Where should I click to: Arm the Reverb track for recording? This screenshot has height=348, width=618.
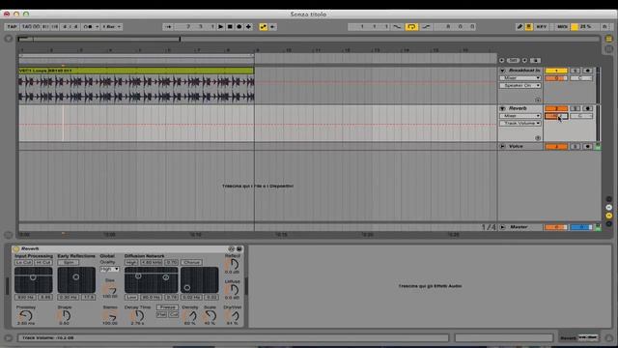tap(587, 108)
